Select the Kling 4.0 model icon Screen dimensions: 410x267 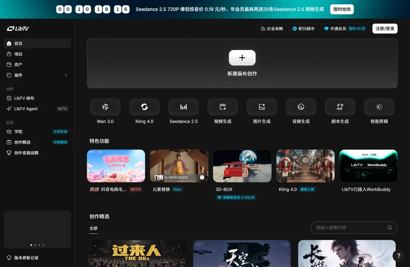tap(144, 107)
